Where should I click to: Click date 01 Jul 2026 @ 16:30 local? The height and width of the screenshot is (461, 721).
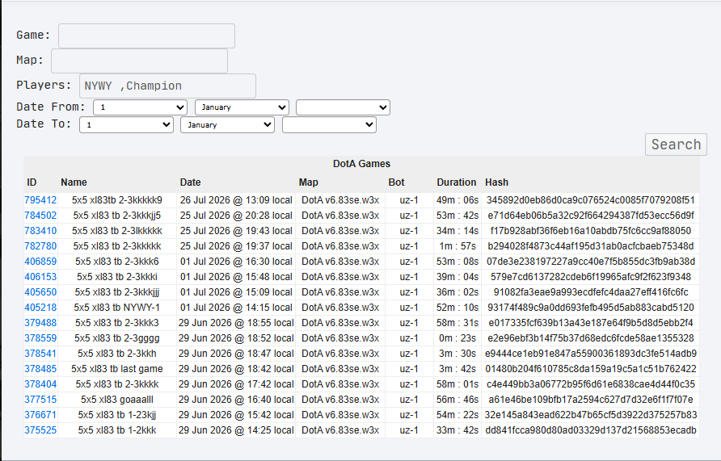236,262
